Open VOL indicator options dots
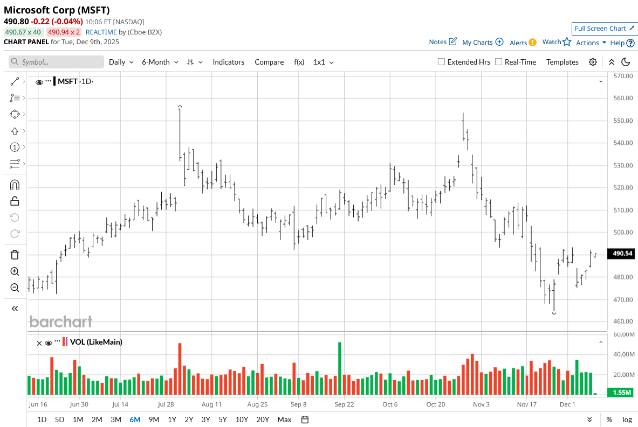Screen dimensions: 638x427 57,341
